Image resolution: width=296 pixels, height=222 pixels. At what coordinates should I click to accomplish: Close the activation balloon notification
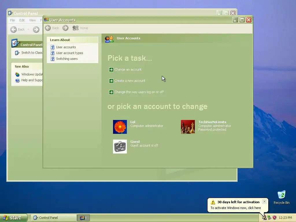pyautogui.click(x=264, y=201)
